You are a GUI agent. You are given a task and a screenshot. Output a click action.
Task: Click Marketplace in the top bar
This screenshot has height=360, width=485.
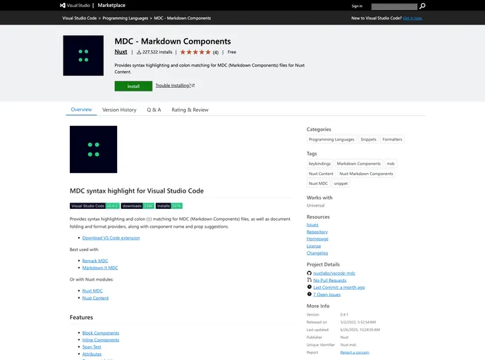111,5
